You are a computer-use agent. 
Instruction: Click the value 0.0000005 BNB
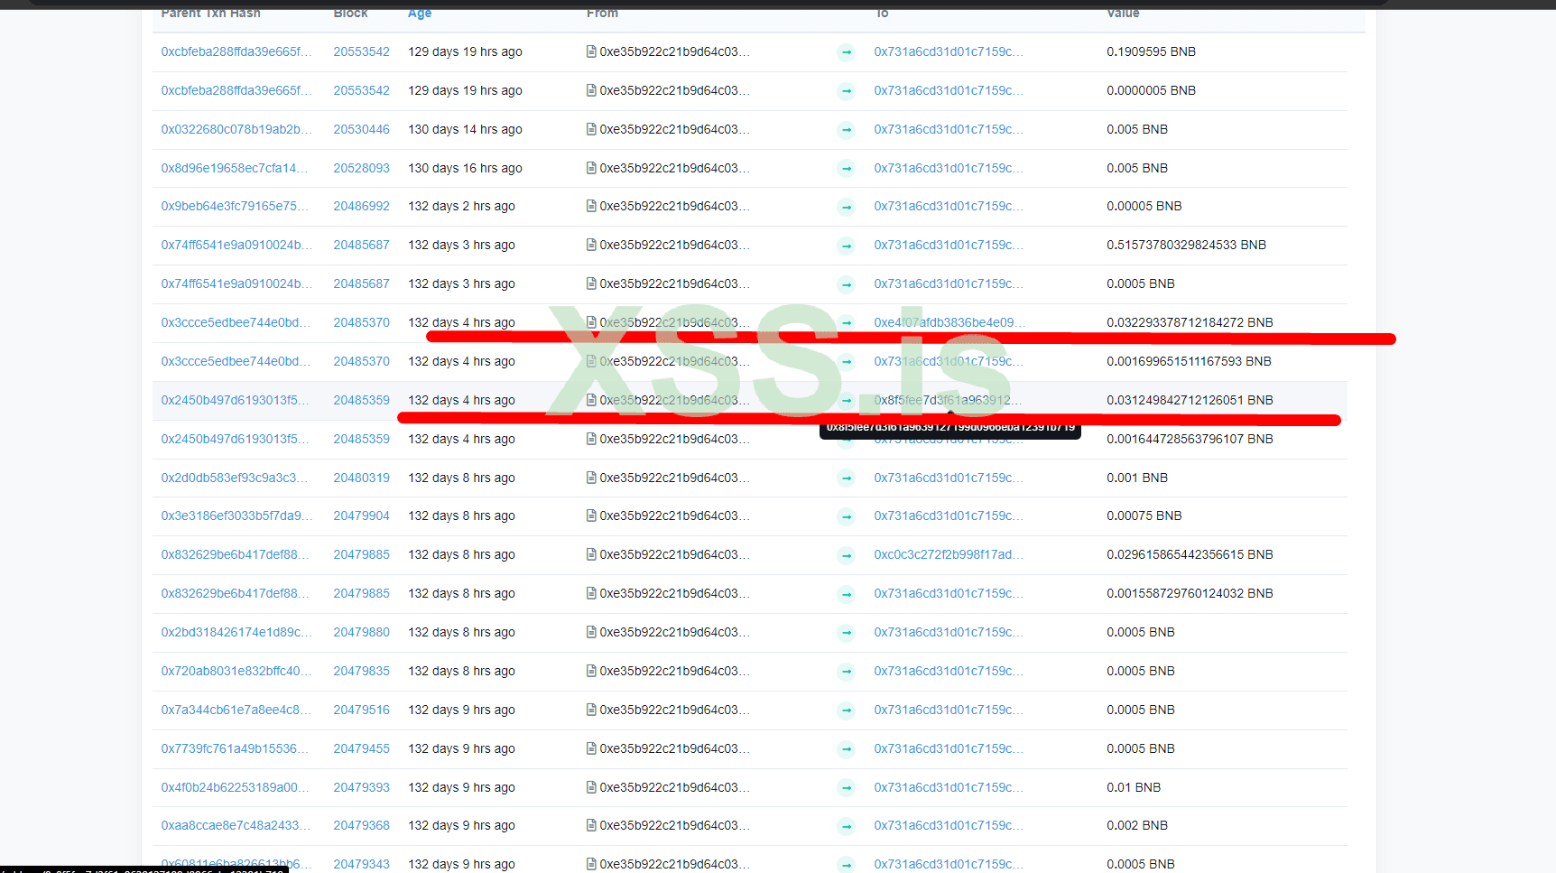[1151, 90]
